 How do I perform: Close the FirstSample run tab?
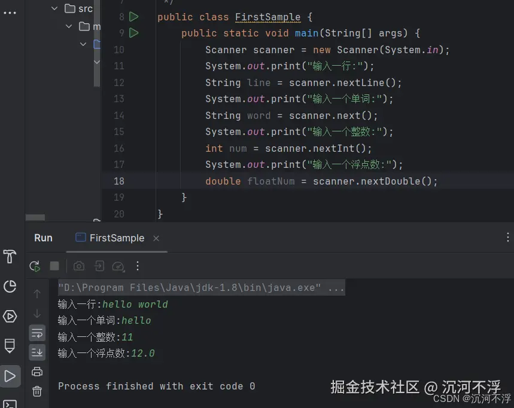point(156,238)
